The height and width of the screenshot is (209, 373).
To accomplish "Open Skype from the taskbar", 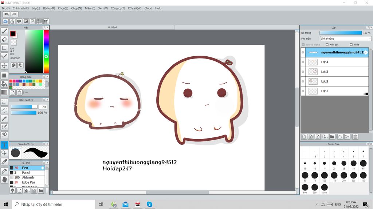I will click(149, 204).
